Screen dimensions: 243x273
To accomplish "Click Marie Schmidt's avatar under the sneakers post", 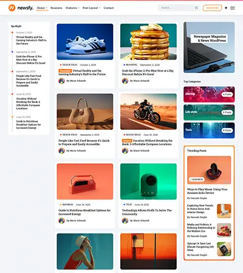I will click(61, 81).
